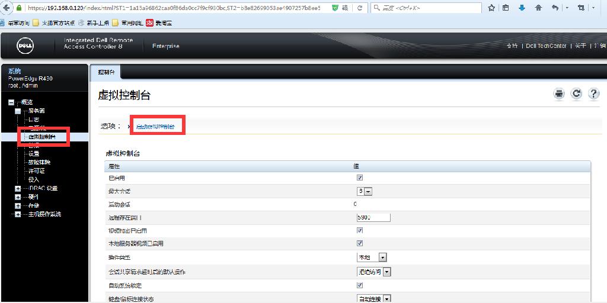The height and width of the screenshot is (303, 607).
Task: Select the 控制台 tab
Action: coord(104,72)
